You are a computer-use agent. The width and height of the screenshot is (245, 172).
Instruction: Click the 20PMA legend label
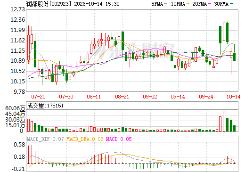pyautogui.click(x=199, y=4)
